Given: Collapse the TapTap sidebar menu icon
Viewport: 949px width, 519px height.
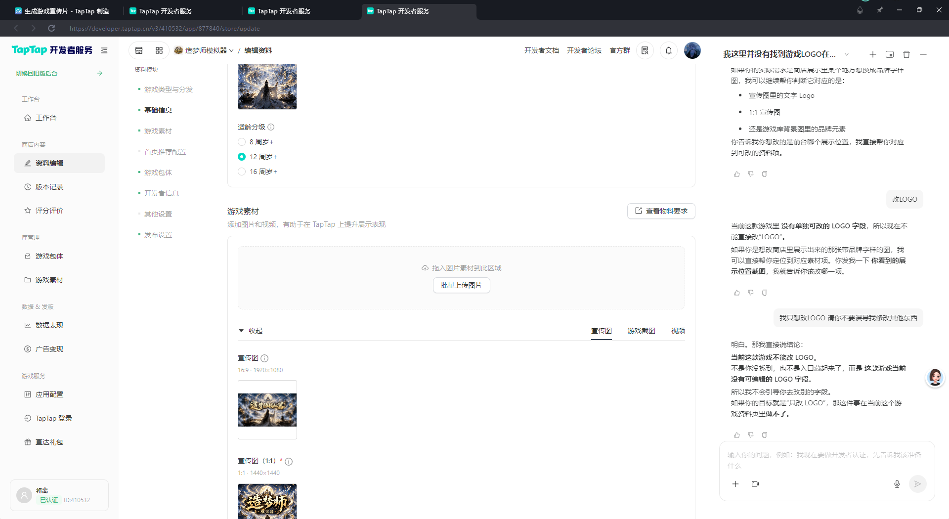Looking at the screenshot, I should click(104, 50).
